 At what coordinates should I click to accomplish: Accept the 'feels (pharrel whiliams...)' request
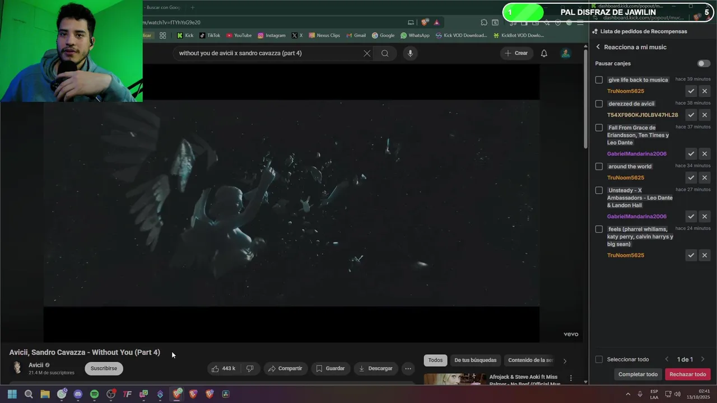click(691, 255)
